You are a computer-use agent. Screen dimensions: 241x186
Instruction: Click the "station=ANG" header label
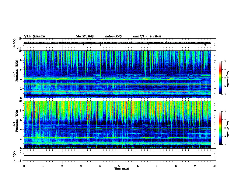(113, 36)
